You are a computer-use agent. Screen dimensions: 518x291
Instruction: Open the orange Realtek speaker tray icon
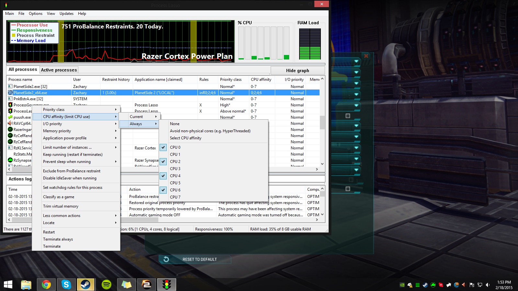pos(464,285)
